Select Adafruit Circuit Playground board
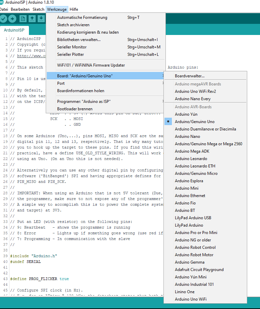 (x=206, y=270)
